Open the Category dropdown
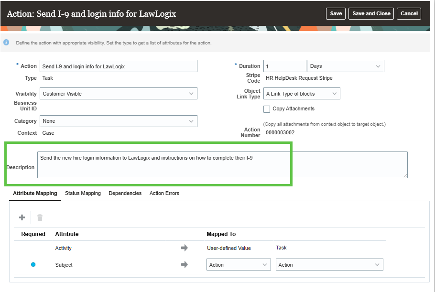435x292 pixels. click(x=119, y=121)
